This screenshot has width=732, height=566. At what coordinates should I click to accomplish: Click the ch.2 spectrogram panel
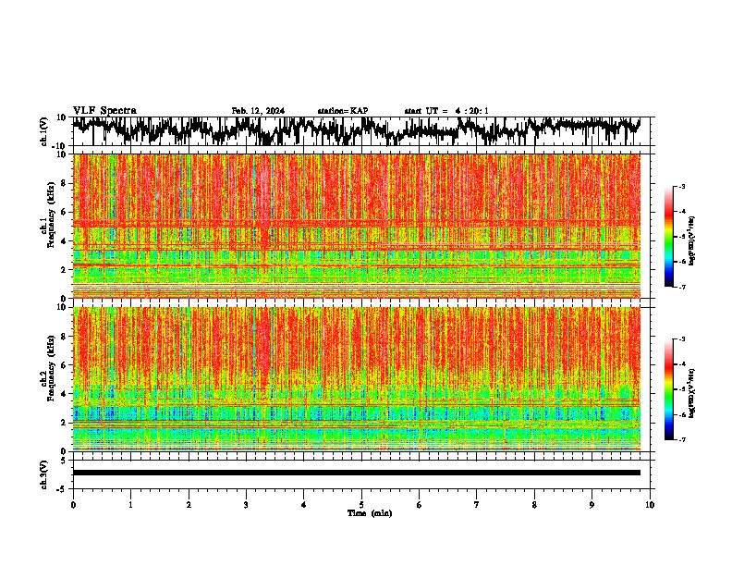356,379
